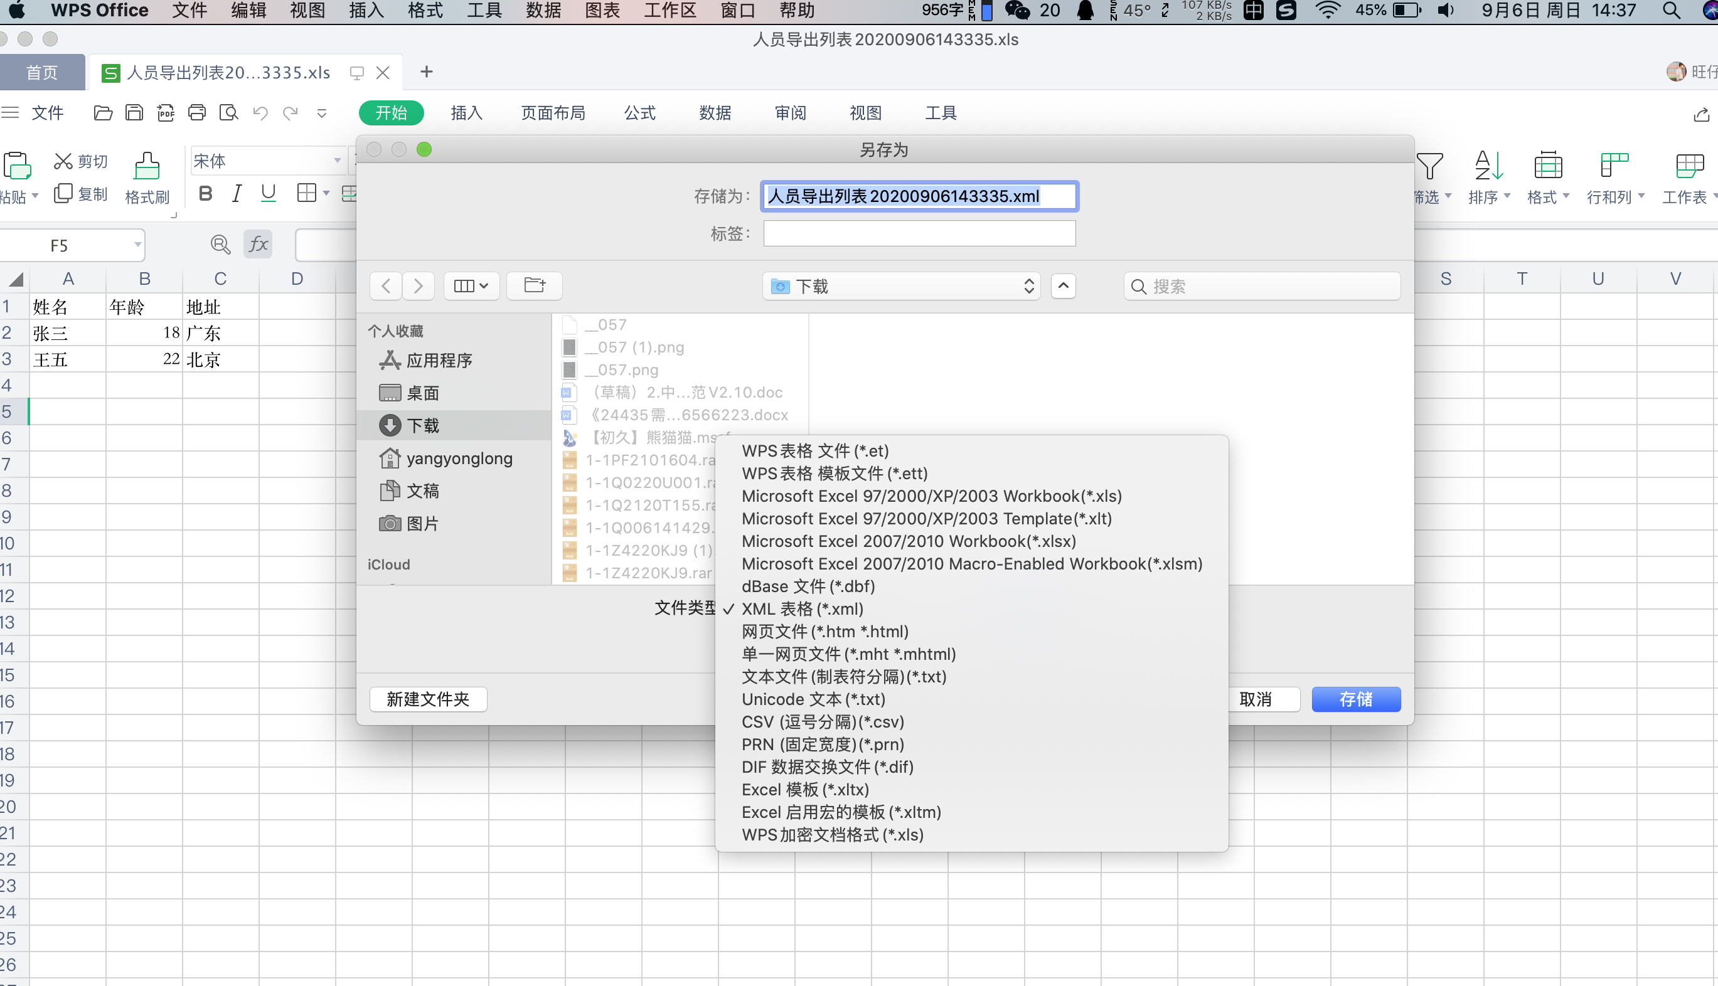Click the Paste (粘贴) clipboard icon
1718x986 pixels.
pyautogui.click(x=17, y=165)
